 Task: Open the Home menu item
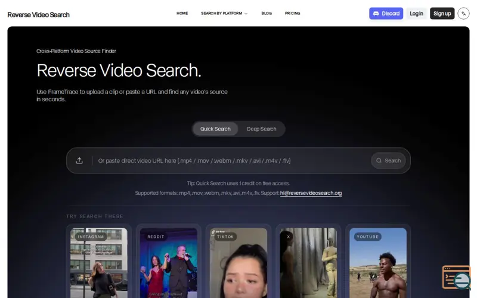point(182,13)
